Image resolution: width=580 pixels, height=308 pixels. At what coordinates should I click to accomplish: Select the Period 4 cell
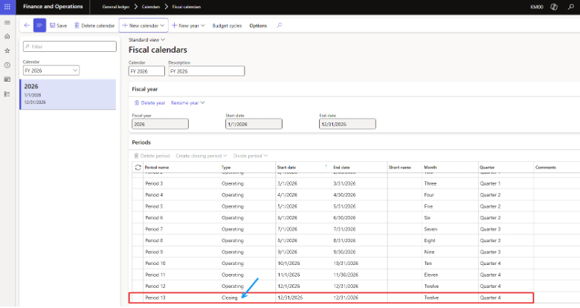click(154, 195)
